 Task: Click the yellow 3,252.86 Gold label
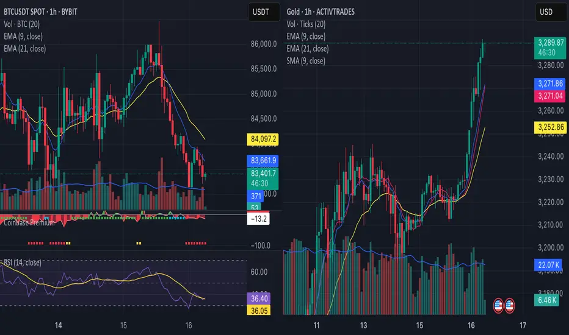coord(550,127)
